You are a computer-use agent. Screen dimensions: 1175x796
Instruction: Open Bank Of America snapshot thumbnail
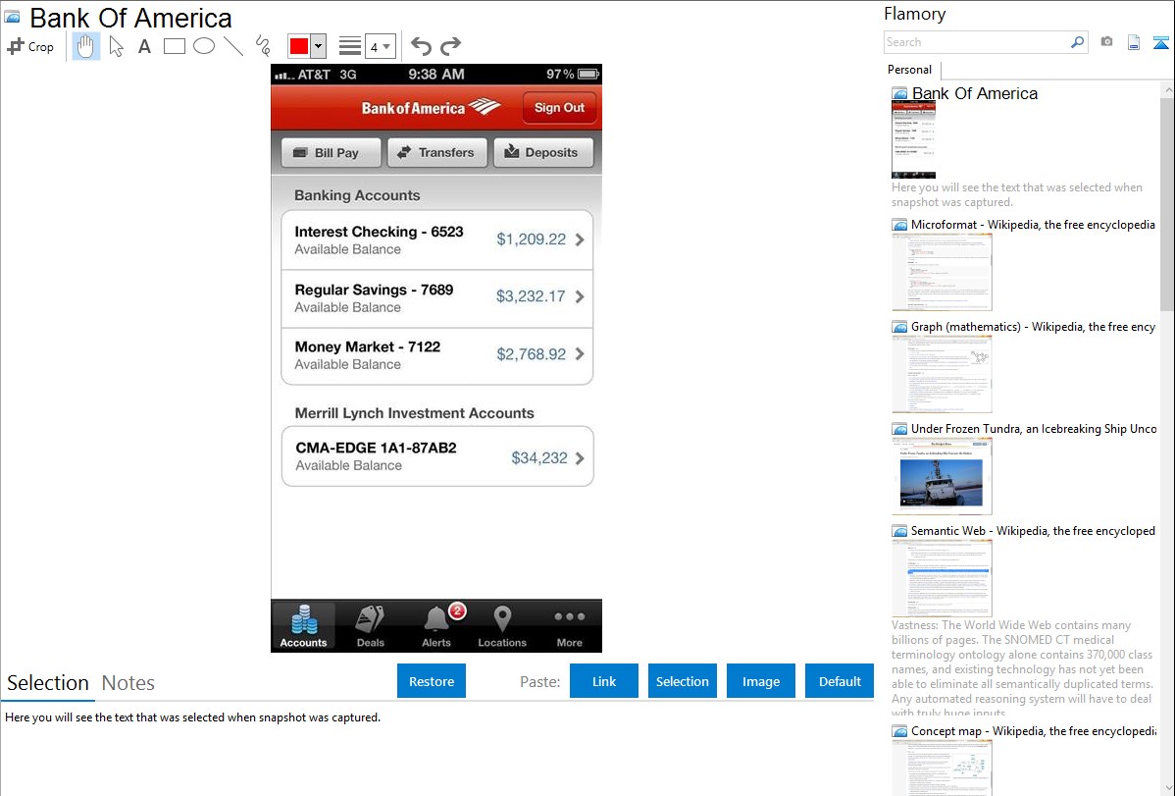tap(913, 139)
